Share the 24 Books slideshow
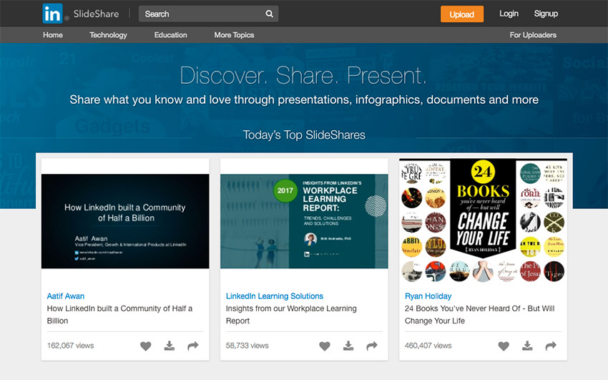 click(551, 346)
